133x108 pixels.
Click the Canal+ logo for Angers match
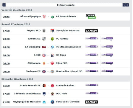click(x=92, y=31)
